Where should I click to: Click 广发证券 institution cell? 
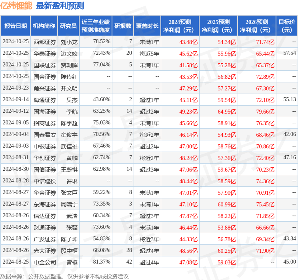click(45, 239)
